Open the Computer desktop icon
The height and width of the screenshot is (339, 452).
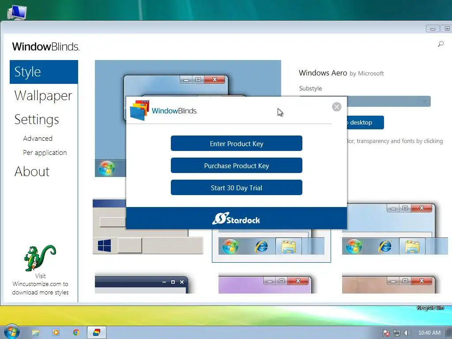17,12
